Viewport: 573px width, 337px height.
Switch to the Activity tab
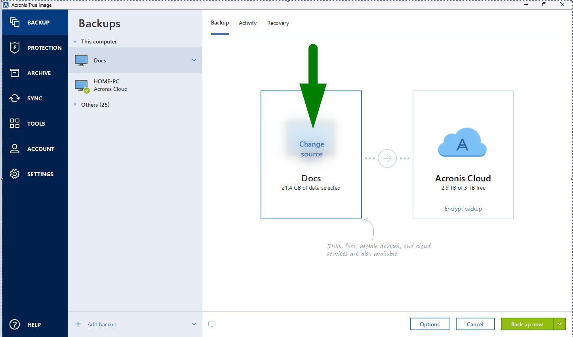coord(247,23)
